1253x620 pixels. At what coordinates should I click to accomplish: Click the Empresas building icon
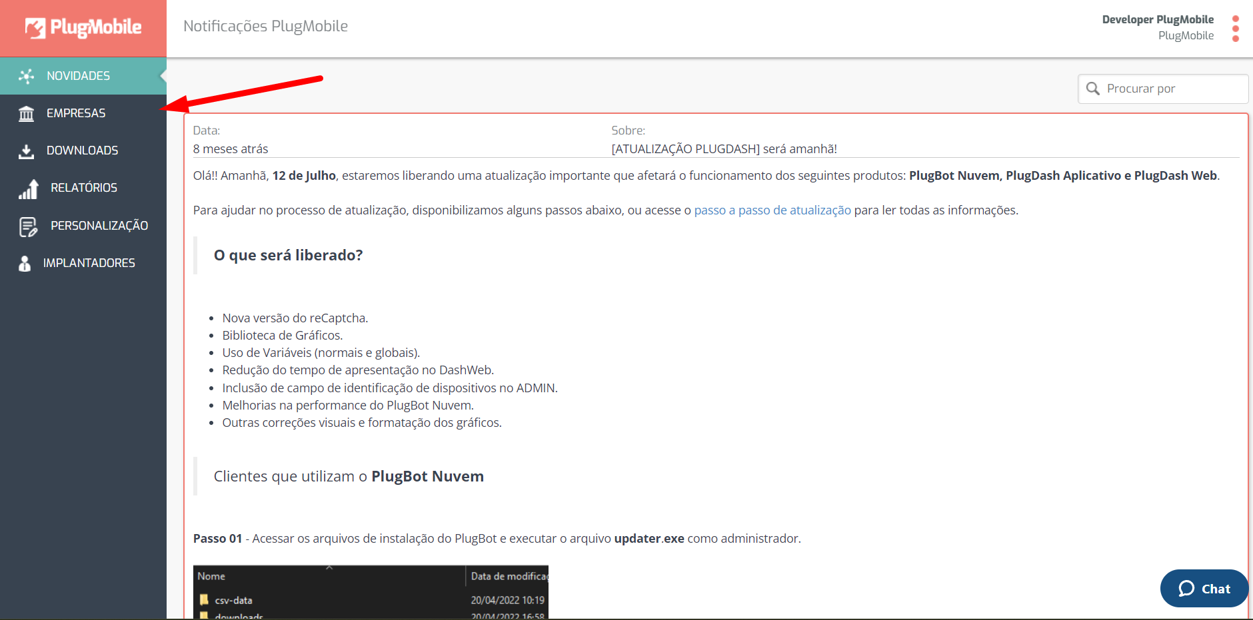click(27, 114)
